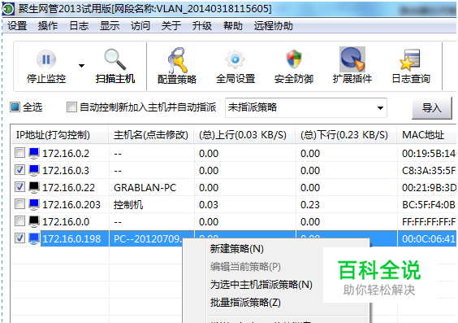Click computer icon for host 172.16.0.0

34,221
